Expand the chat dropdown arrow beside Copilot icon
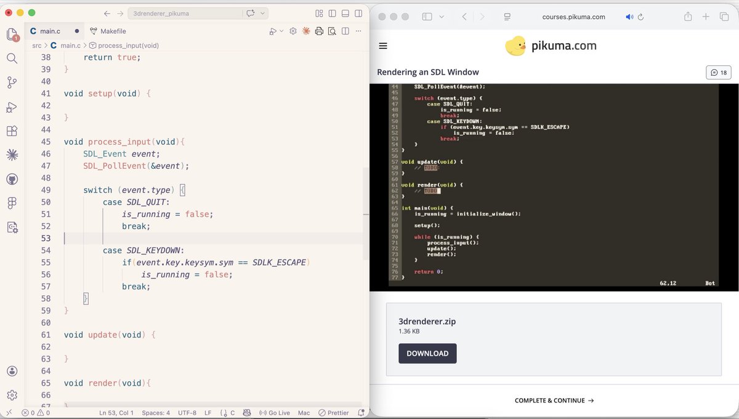This screenshot has height=419, width=739. click(x=263, y=13)
